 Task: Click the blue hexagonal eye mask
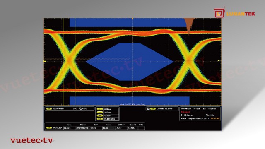click(130, 62)
